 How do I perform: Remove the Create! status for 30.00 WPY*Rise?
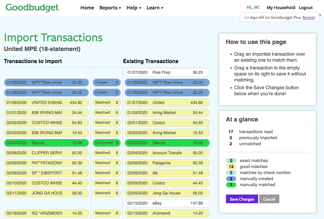tap(117, 83)
